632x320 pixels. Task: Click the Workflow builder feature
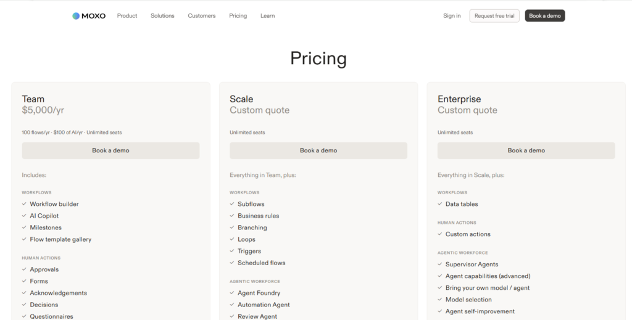tap(54, 204)
